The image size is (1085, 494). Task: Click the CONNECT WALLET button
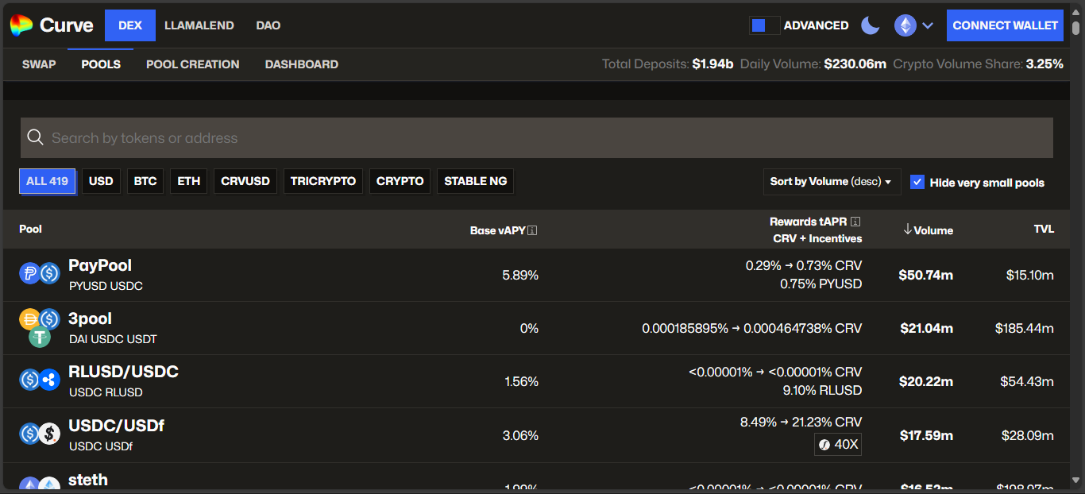[1005, 25]
